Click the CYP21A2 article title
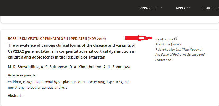The image size is (219, 106). tap(72, 51)
